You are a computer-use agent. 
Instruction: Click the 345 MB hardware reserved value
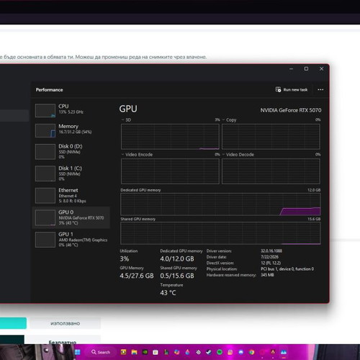click(267, 275)
